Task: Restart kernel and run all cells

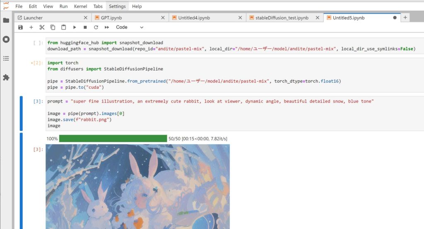Action: point(107,27)
